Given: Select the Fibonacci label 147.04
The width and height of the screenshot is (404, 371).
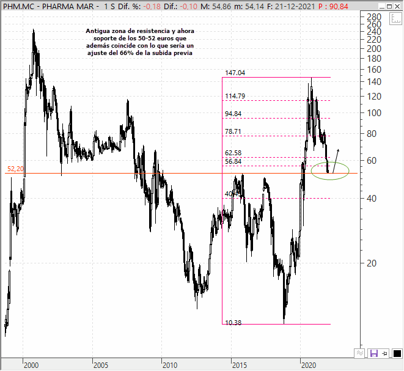Looking at the screenshot, I should [x=235, y=73].
